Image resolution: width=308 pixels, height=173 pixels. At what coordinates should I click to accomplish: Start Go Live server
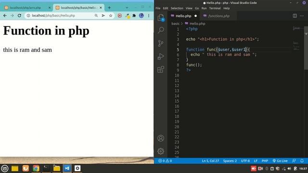pos(280,161)
